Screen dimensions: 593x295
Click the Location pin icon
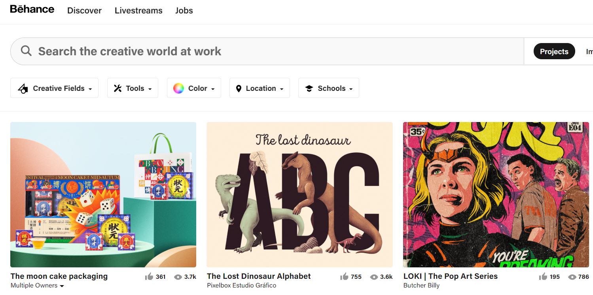(x=239, y=88)
